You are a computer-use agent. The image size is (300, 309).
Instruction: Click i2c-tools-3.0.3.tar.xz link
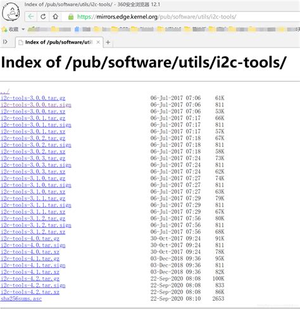pos(33,172)
